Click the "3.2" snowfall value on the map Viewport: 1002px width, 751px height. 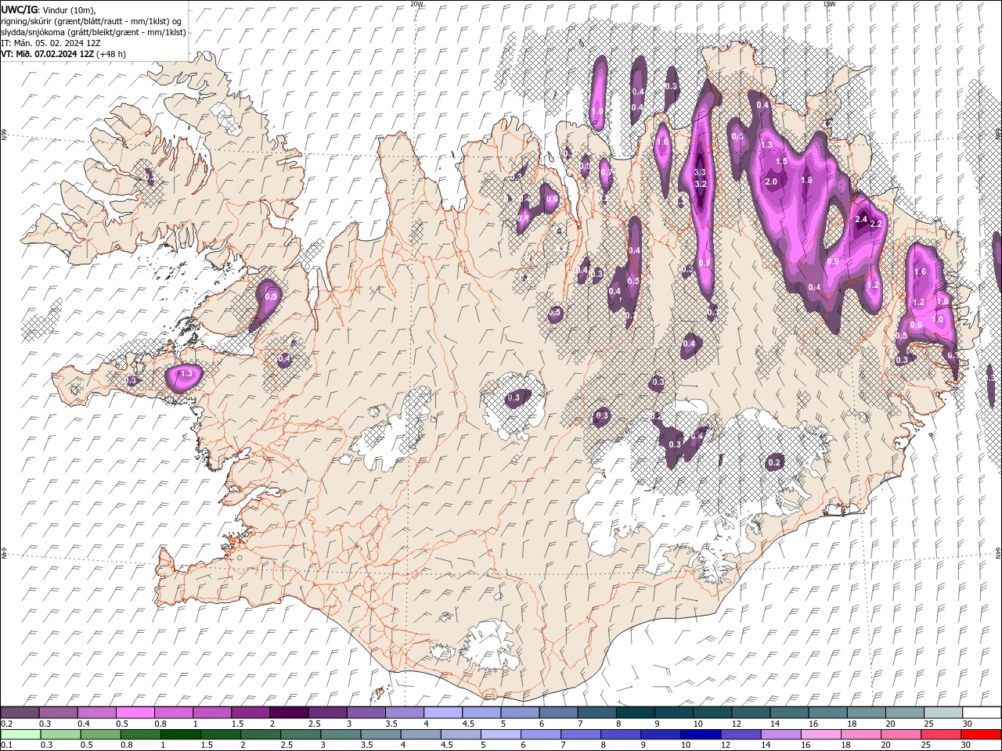[x=701, y=185]
